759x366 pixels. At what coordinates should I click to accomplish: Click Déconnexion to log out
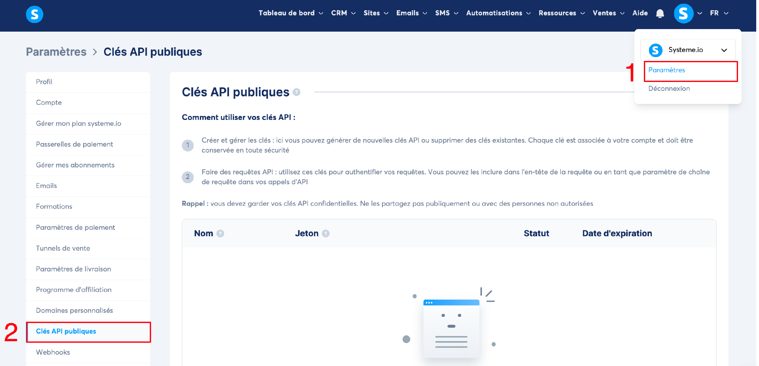coord(669,89)
